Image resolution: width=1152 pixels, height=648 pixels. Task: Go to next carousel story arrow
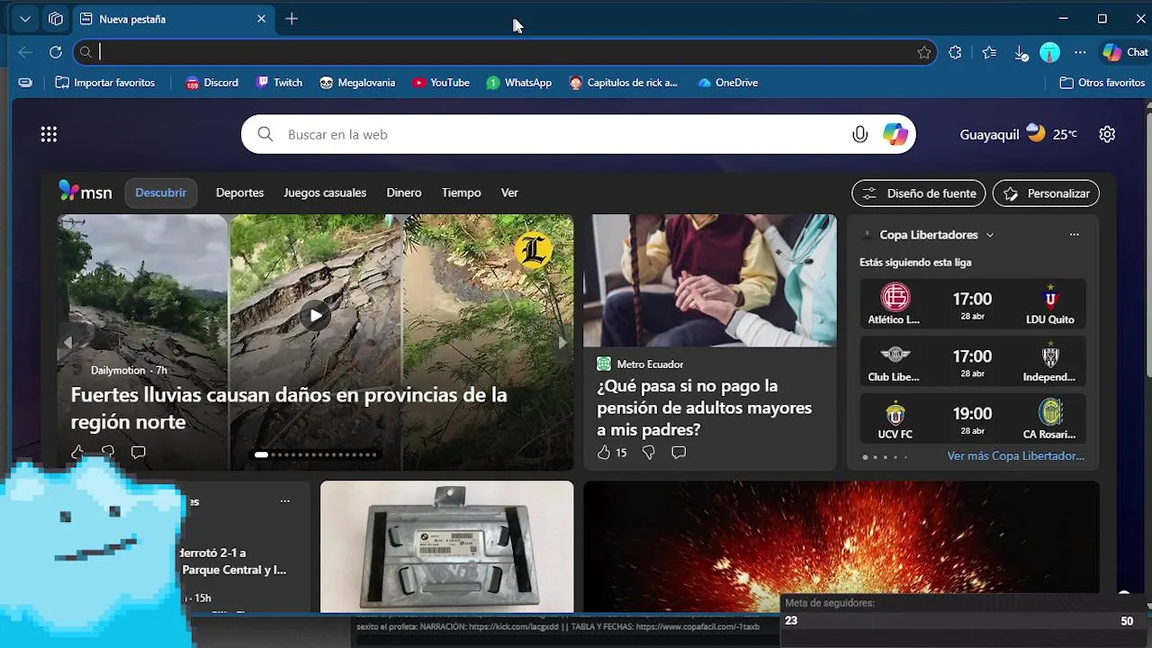[x=562, y=343]
